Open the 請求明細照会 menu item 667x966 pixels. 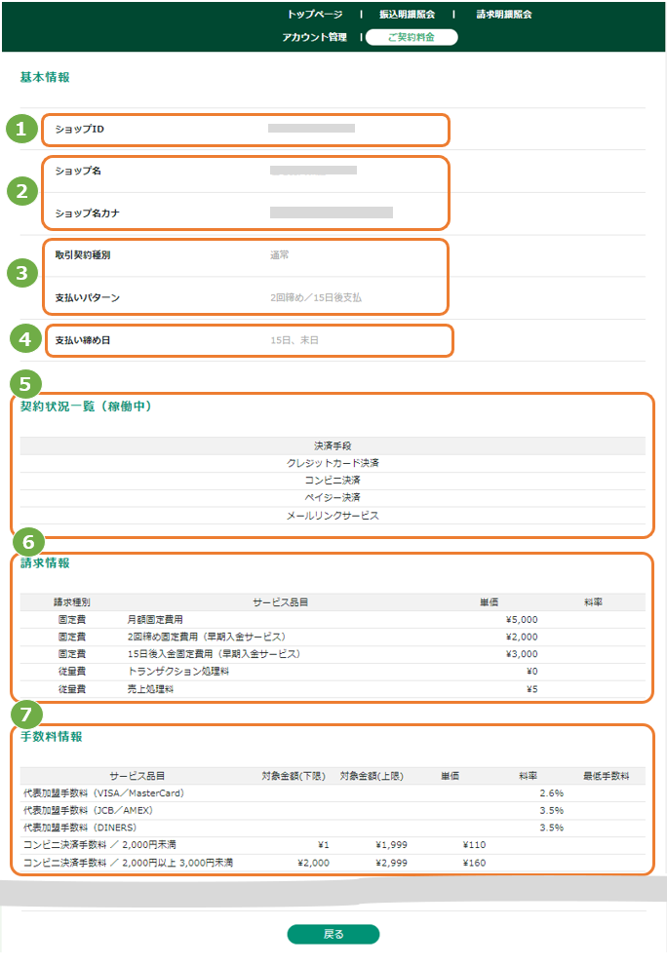coord(503,15)
